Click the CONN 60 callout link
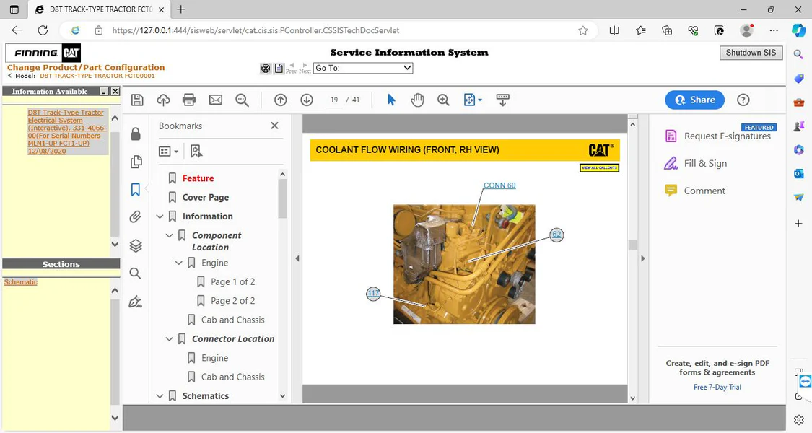The width and height of the screenshot is (812, 433). [x=499, y=185]
